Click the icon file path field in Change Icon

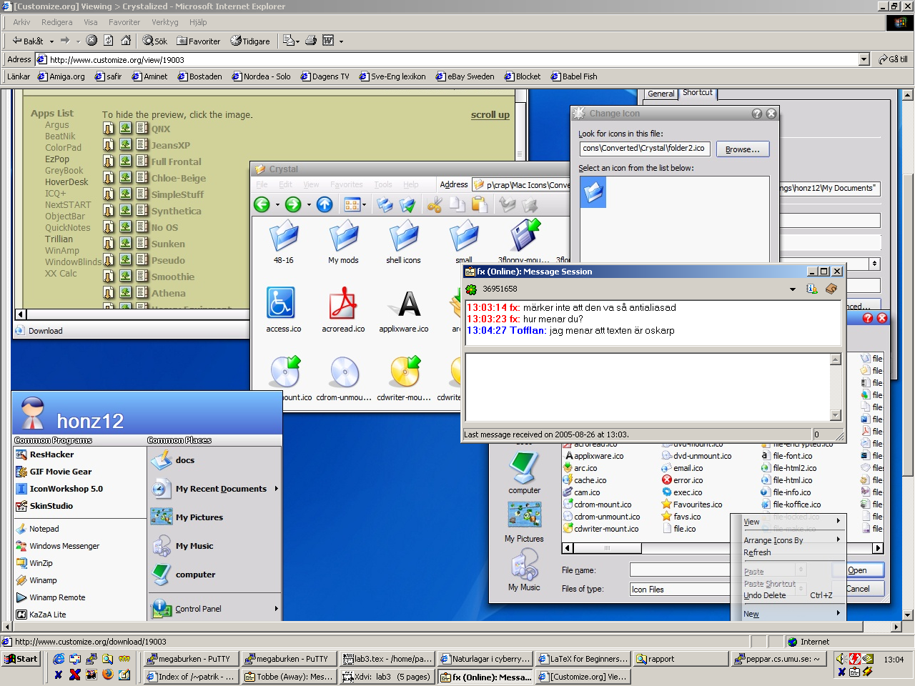[x=645, y=148]
